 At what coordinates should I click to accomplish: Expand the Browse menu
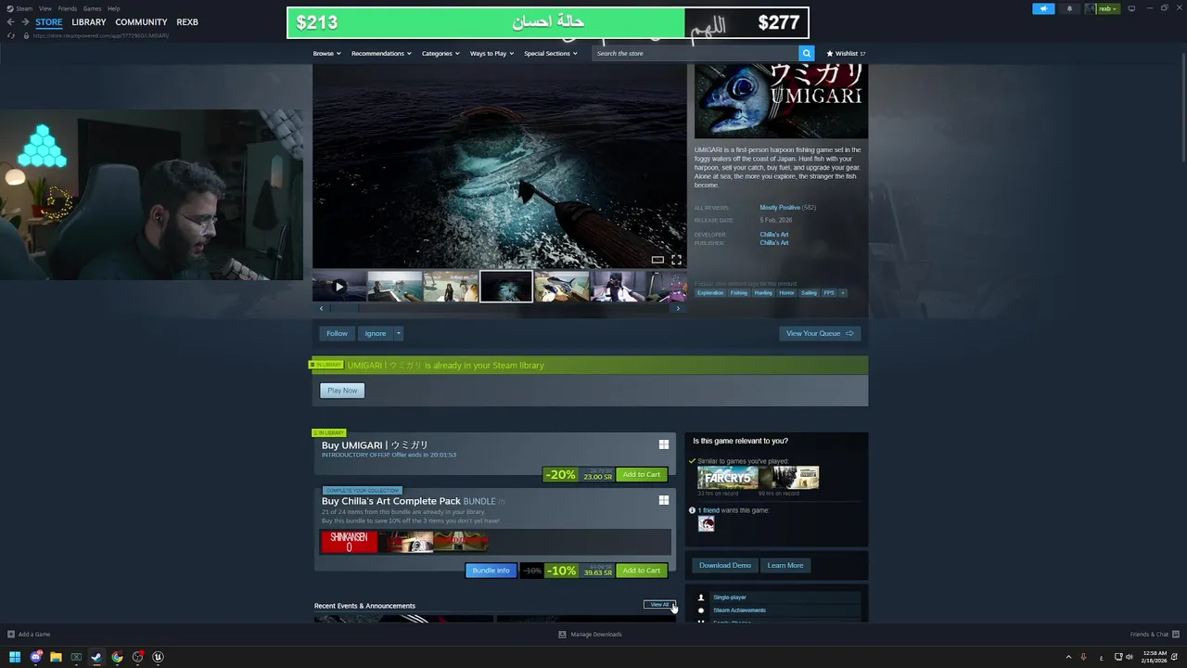tap(326, 54)
